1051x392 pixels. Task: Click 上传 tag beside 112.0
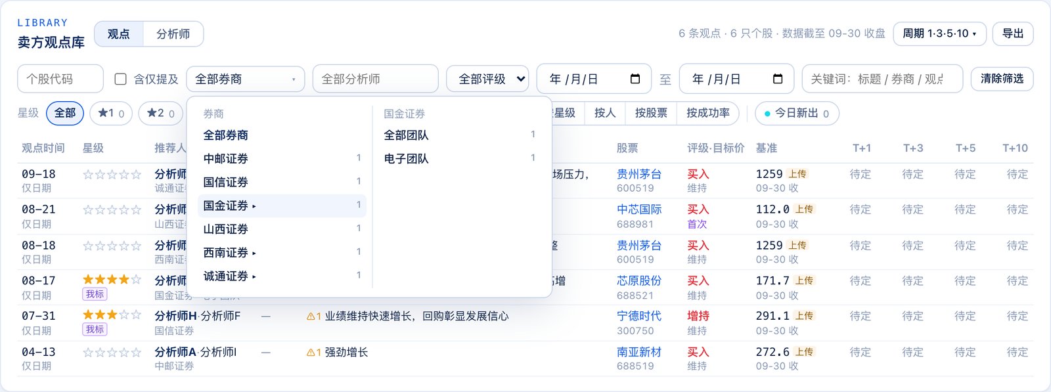[x=804, y=209]
